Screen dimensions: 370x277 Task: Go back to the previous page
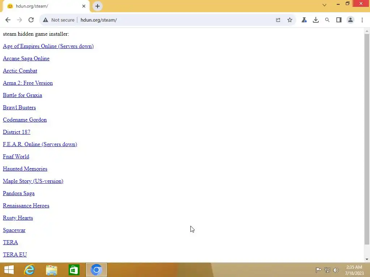tap(8, 20)
